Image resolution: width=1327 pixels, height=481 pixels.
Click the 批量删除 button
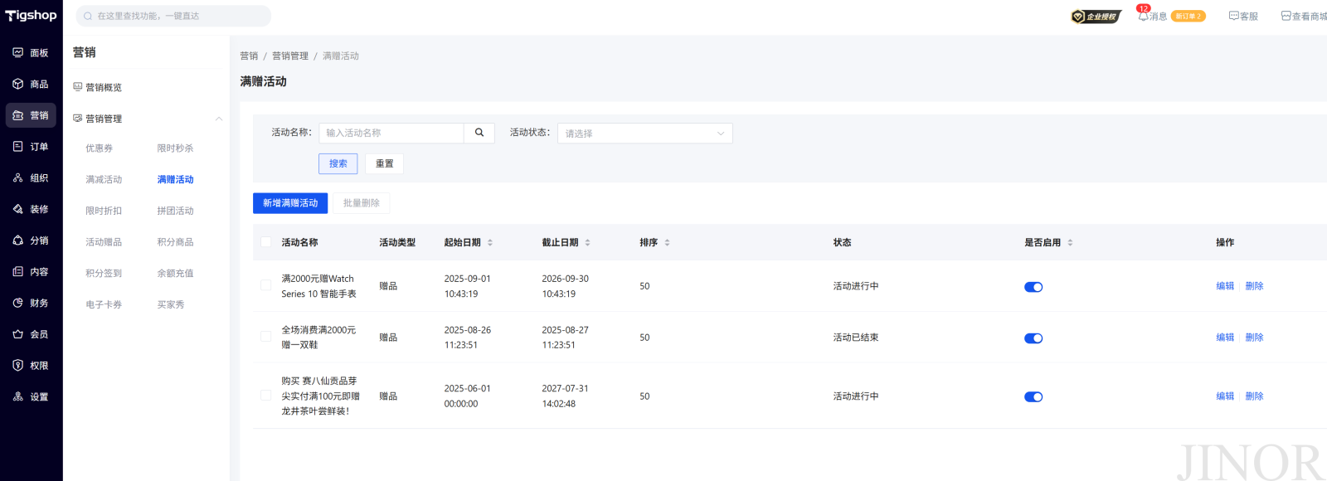(x=362, y=203)
